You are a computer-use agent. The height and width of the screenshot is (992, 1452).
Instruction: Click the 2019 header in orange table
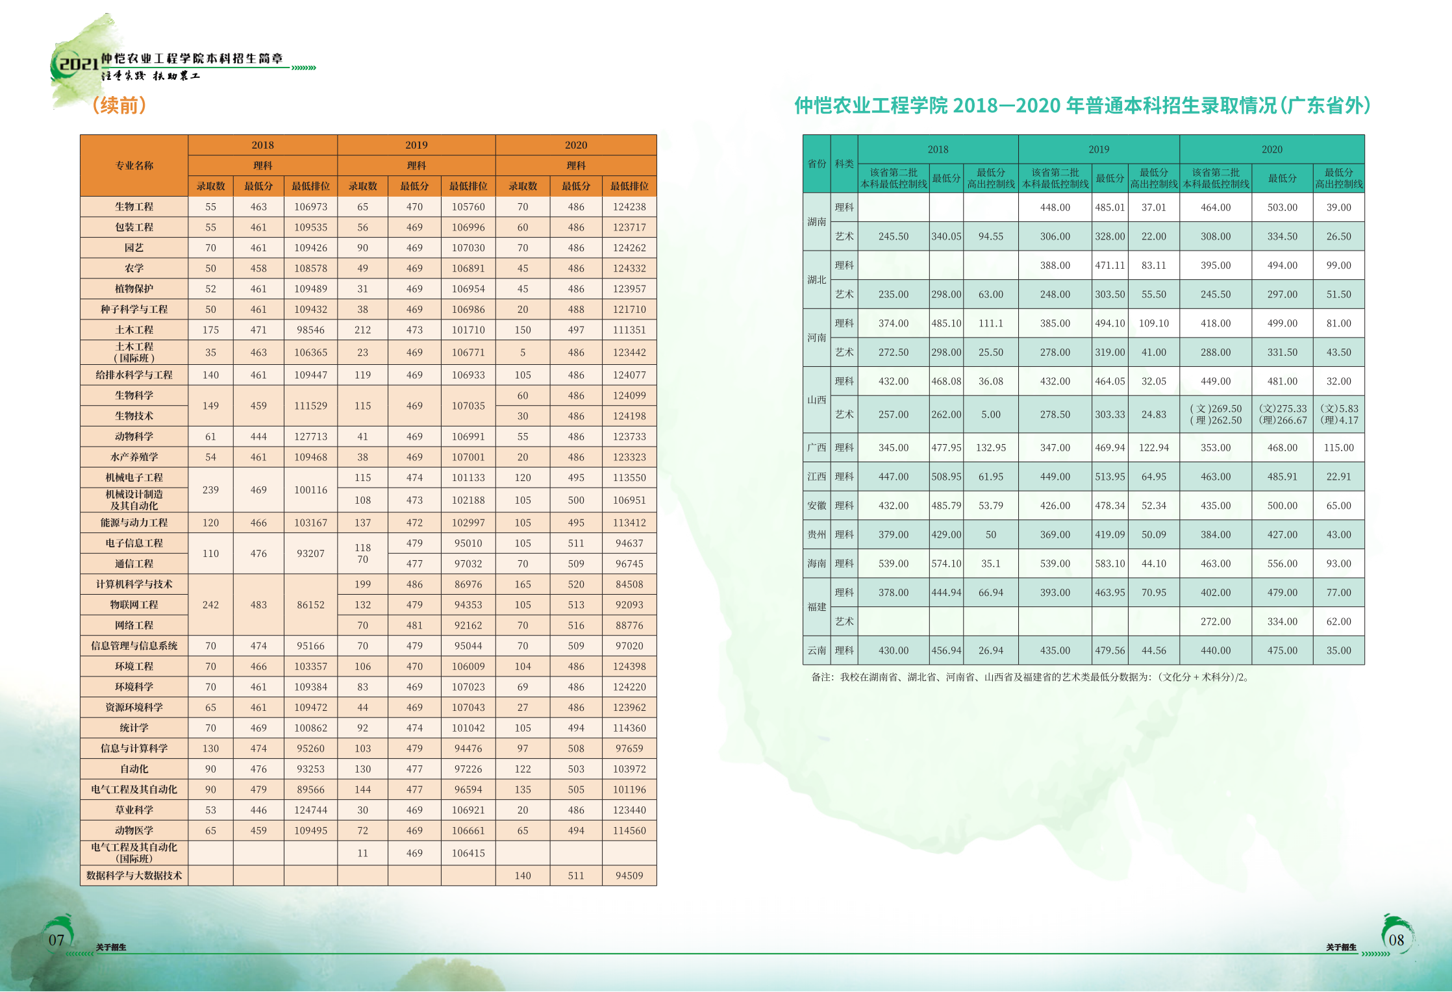416,145
